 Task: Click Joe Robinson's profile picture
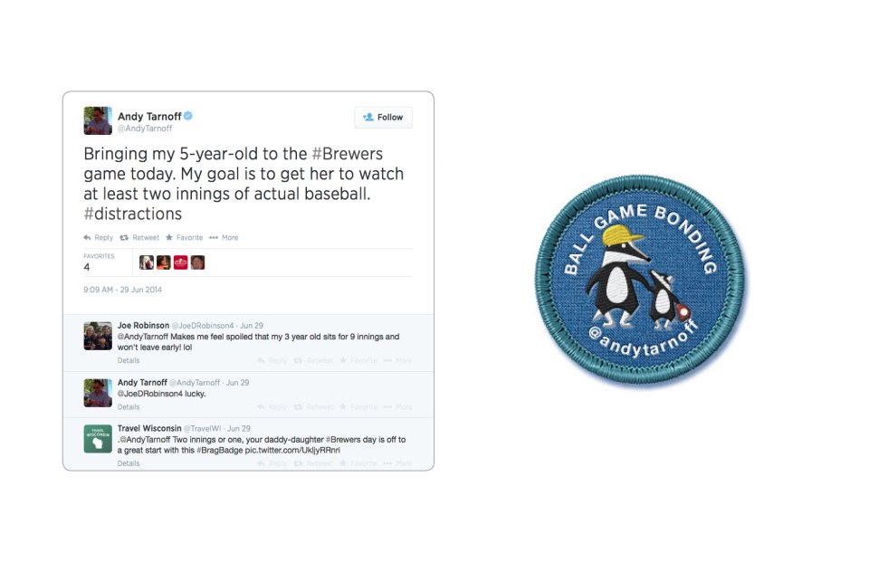pyautogui.click(x=98, y=336)
